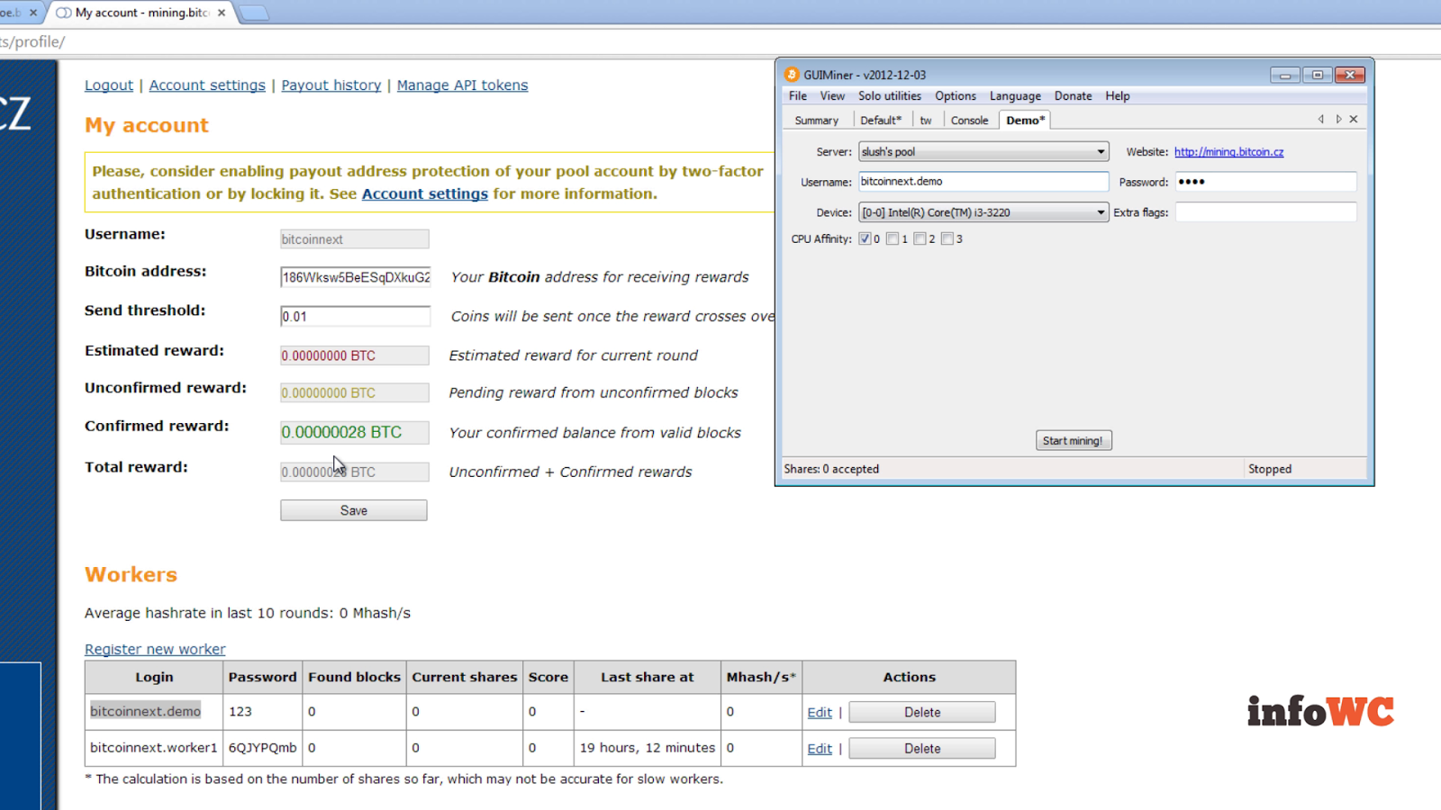Select the Demo* tab

pyautogui.click(x=1025, y=120)
